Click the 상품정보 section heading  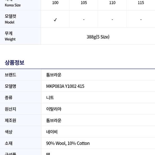pyautogui.click(x=15, y=63)
